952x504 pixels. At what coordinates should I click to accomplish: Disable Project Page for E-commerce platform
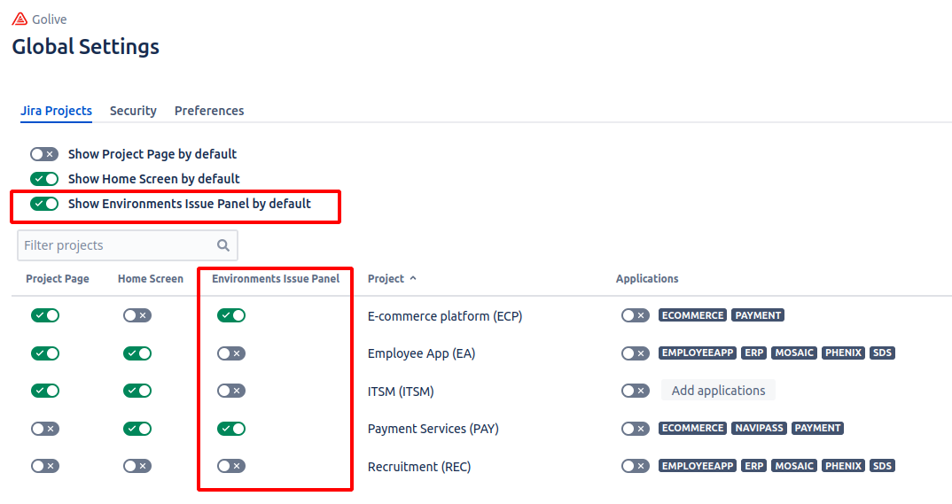click(44, 315)
